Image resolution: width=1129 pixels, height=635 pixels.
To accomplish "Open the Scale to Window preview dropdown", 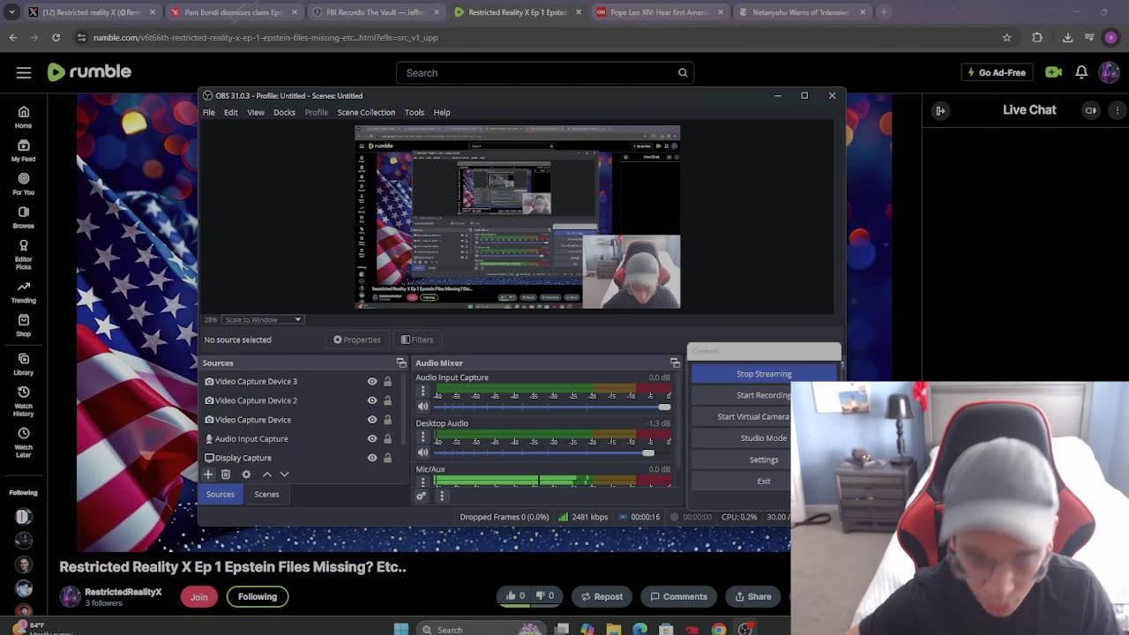I will [x=262, y=319].
